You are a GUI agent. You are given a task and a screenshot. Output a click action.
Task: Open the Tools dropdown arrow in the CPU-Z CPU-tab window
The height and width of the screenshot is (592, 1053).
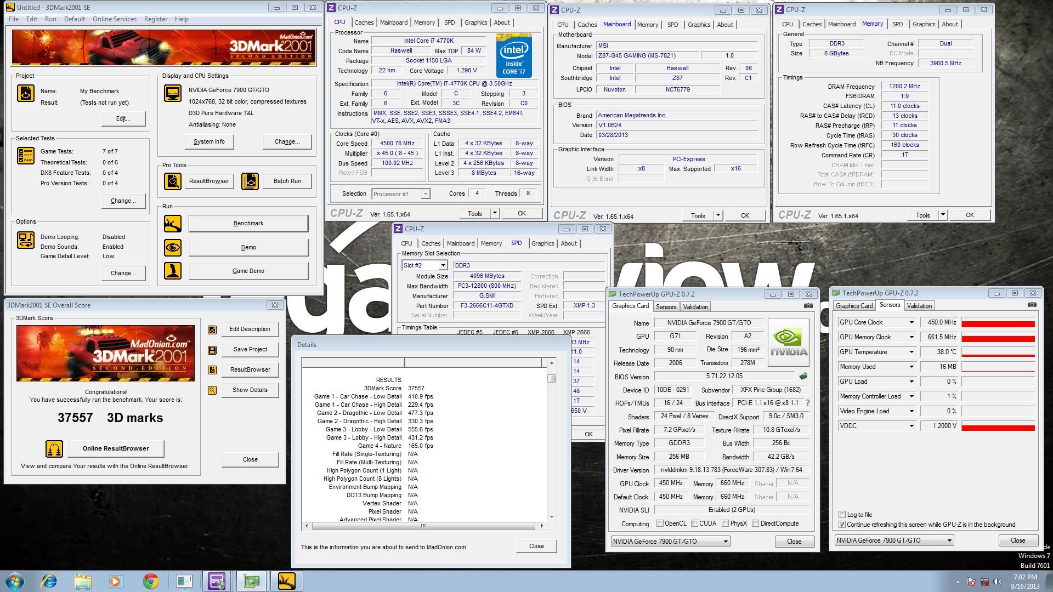pyautogui.click(x=494, y=214)
